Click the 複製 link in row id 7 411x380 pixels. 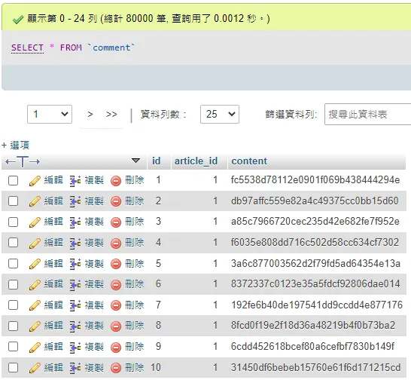tap(94, 305)
